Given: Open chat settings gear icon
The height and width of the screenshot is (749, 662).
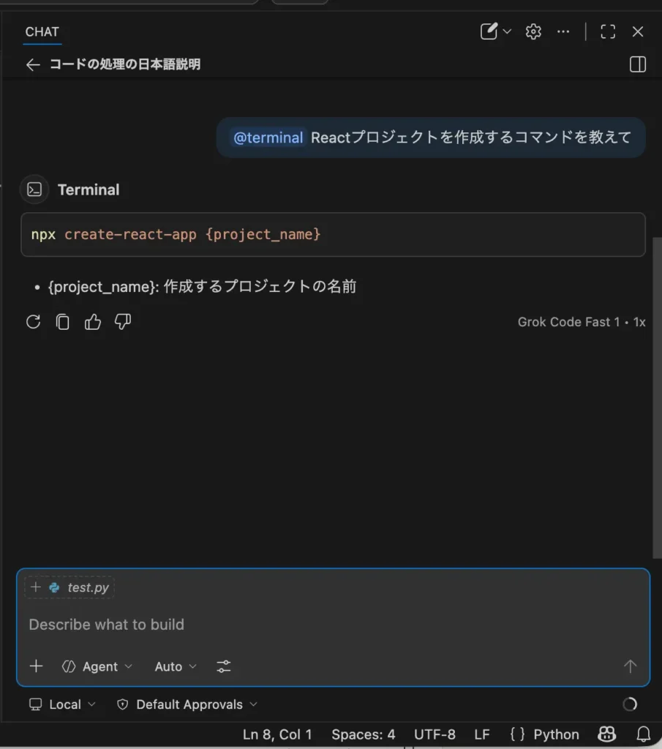Looking at the screenshot, I should [x=533, y=31].
